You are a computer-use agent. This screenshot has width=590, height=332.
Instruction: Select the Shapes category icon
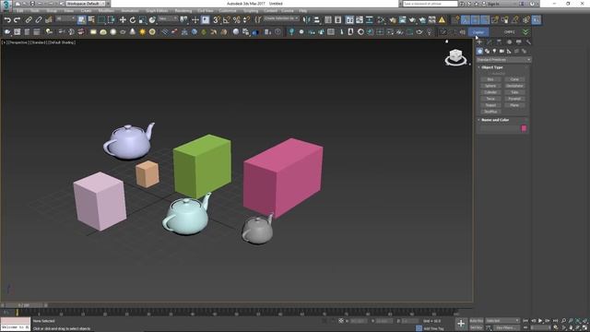pos(487,52)
